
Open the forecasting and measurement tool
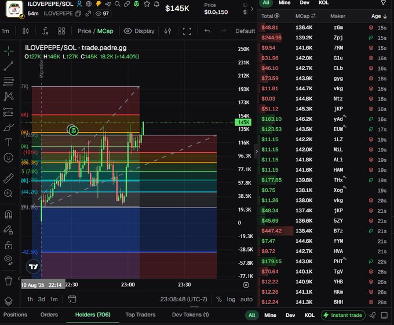[x=9, y=112]
